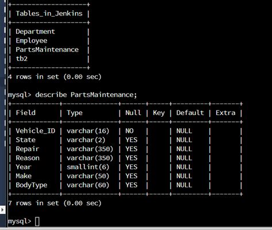
Task: Click 'varchar(50)' type value
Action: click(x=88, y=176)
